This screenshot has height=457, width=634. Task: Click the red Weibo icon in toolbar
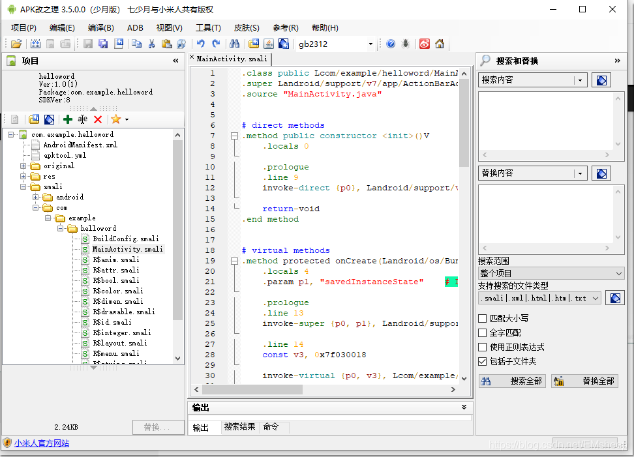click(x=424, y=44)
